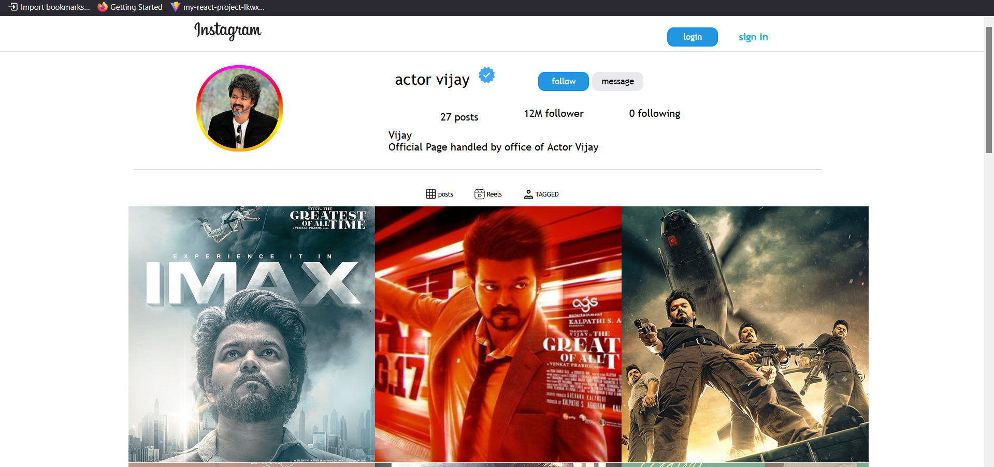
Task: Open the Firefox Getting Started bookmark
Action: [130, 7]
